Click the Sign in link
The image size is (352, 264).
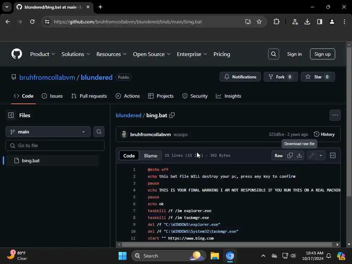[x=294, y=54]
